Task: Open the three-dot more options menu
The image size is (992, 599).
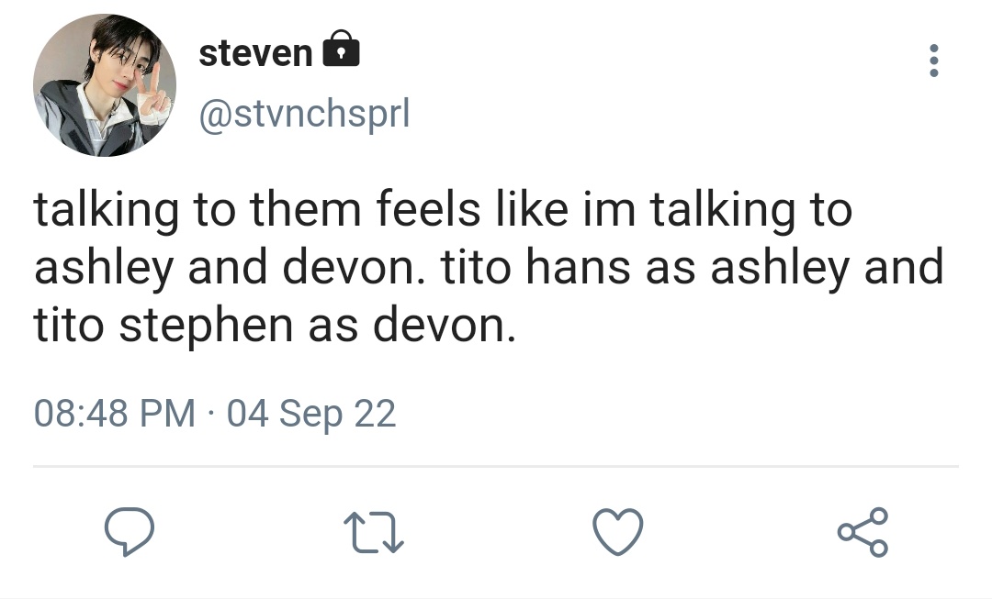Action: tap(934, 61)
